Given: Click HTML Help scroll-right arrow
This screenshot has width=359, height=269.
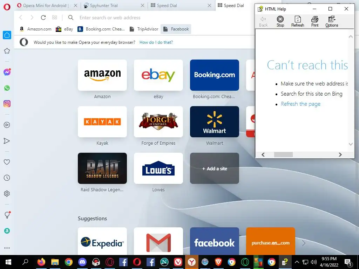Looking at the screenshot, I should (340, 154).
